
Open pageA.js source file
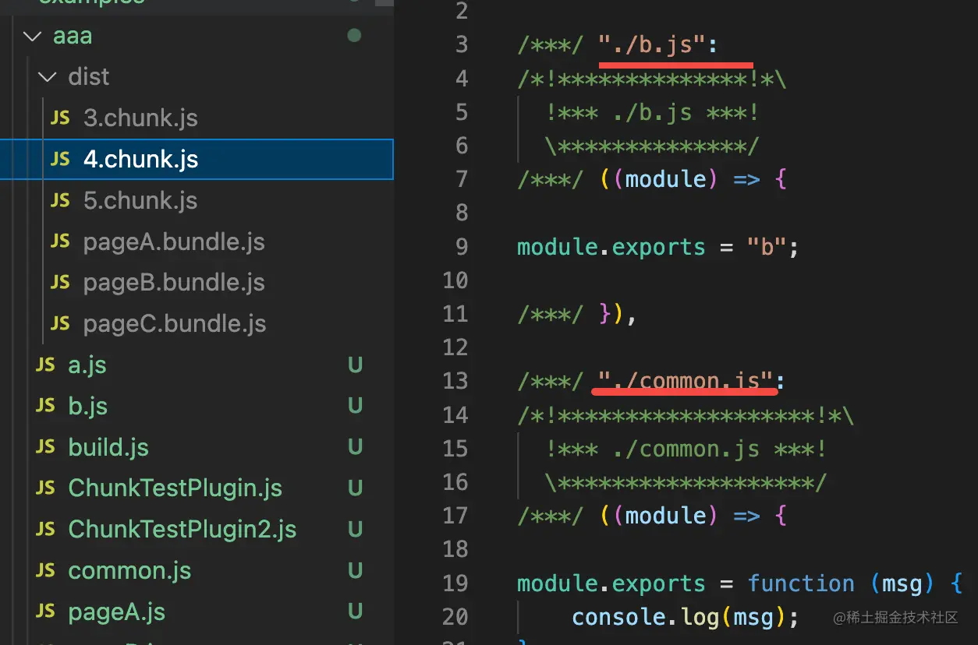pyautogui.click(x=117, y=612)
